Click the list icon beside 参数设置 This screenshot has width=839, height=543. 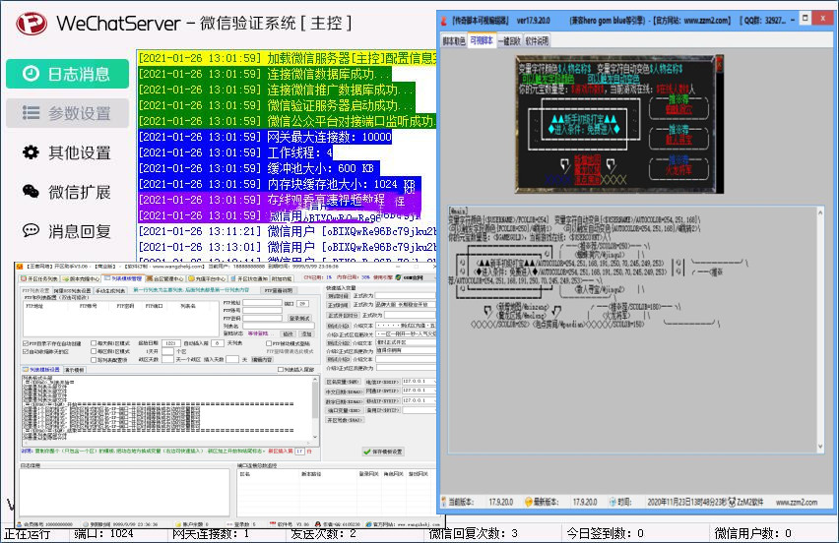pyautogui.click(x=31, y=113)
